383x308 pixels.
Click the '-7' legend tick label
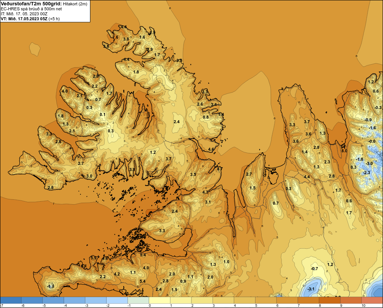click(x=2, y=306)
